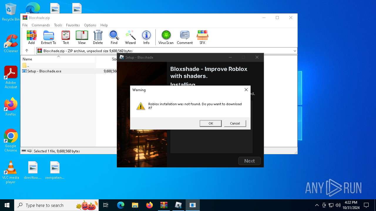
Task: Open the Favorites menu
Action: point(73,25)
